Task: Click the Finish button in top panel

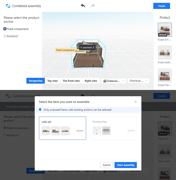Action: [162, 6]
